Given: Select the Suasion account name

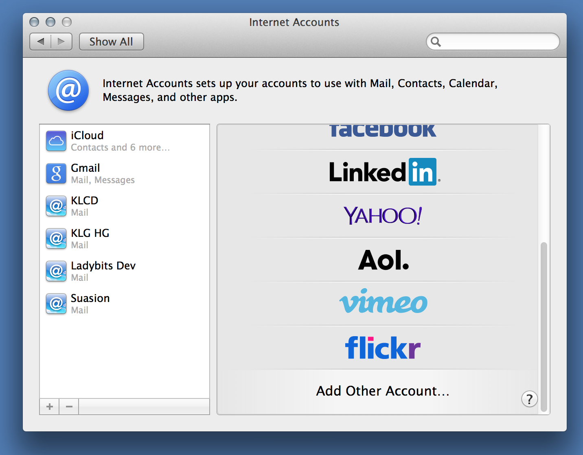Looking at the screenshot, I should pos(90,298).
